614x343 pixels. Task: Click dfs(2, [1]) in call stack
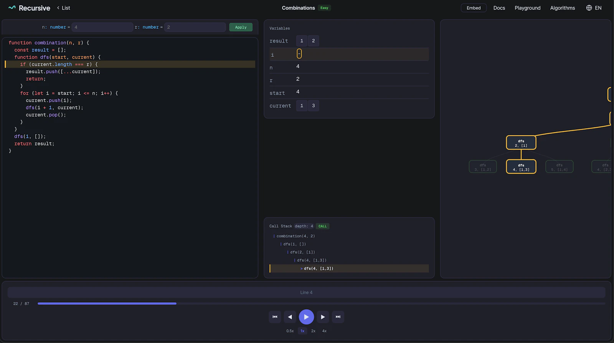pos(302,252)
